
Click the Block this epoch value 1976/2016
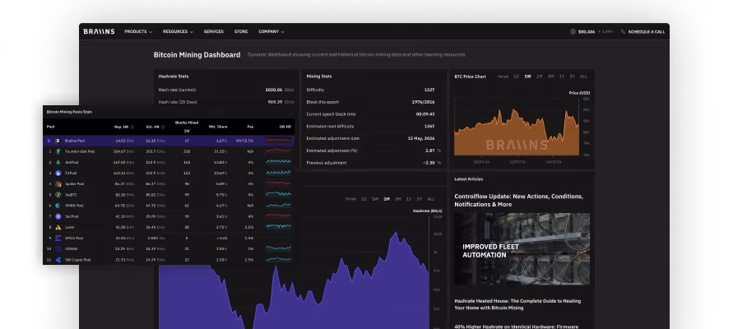(423, 102)
